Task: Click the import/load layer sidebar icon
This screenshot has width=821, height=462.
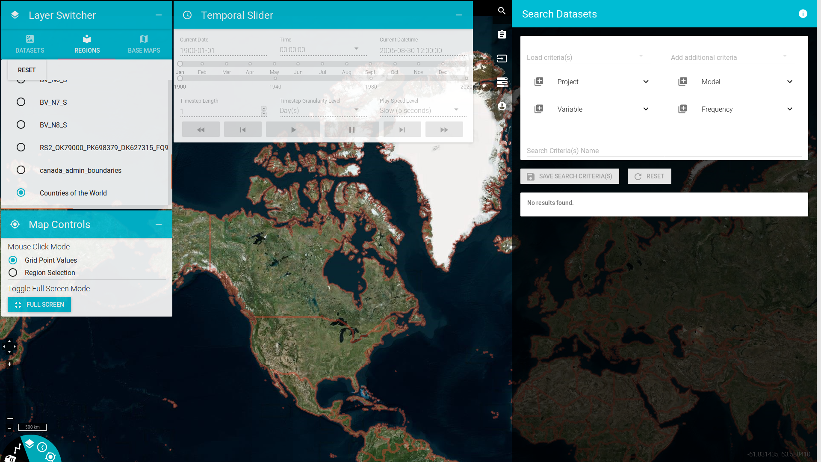Action: 501,59
